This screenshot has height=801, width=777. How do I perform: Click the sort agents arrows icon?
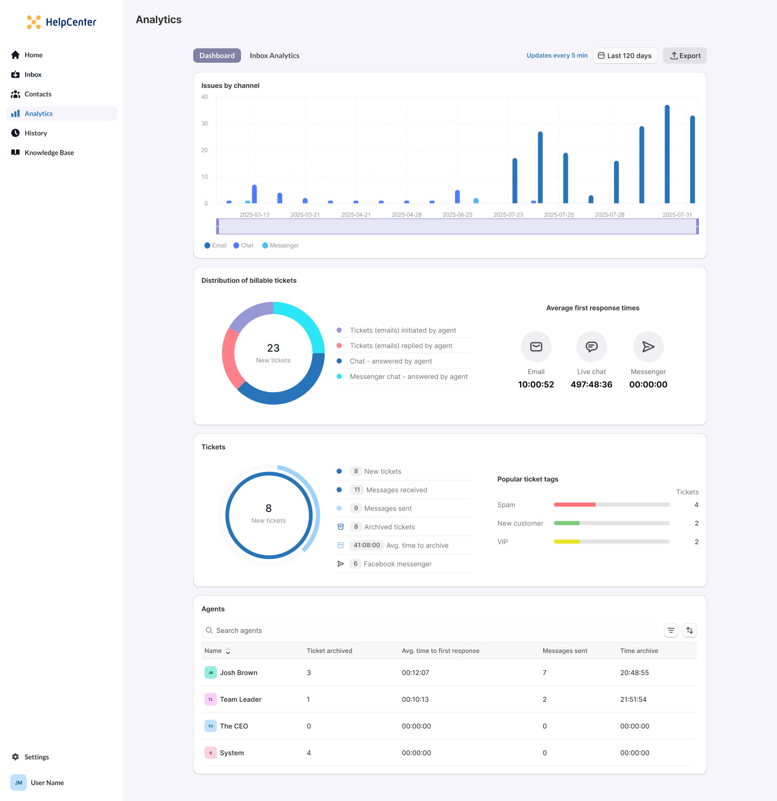coord(690,630)
